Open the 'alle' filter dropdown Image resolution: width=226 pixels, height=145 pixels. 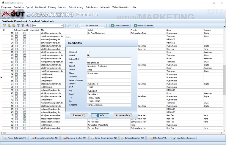point(62,26)
